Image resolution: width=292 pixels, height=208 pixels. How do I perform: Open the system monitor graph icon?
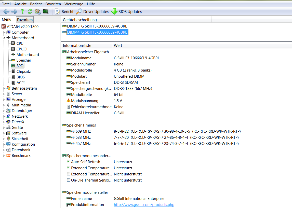click(x=46, y=11)
